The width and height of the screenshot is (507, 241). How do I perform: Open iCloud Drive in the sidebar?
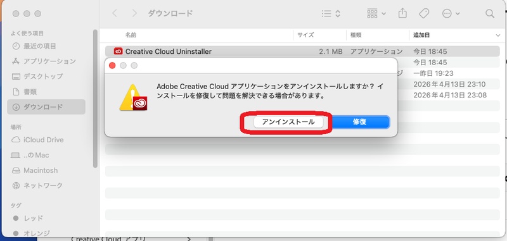46,140
